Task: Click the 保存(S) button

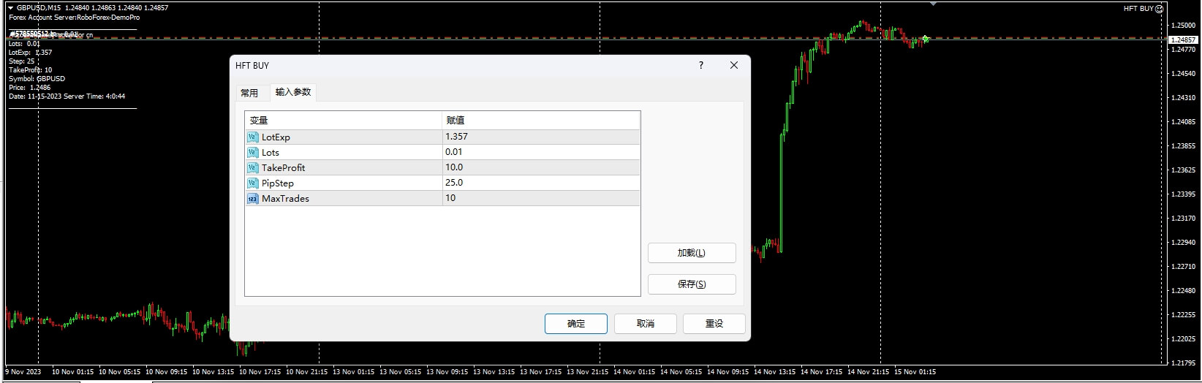Action: tap(692, 284)
